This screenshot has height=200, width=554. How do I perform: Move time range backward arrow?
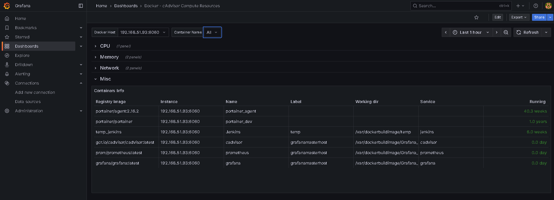click(446, 32)
